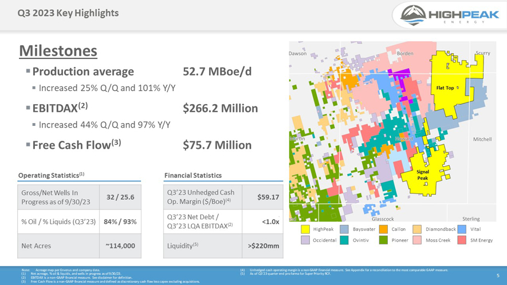Click the Martin county label on map
This screenshot has width=507, height=285.
point(297,138)
